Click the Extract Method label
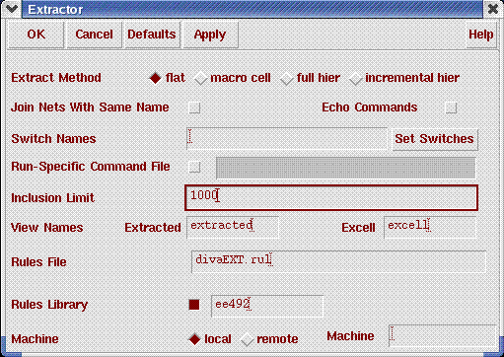The image size is (504, 357). pos(56,78)
